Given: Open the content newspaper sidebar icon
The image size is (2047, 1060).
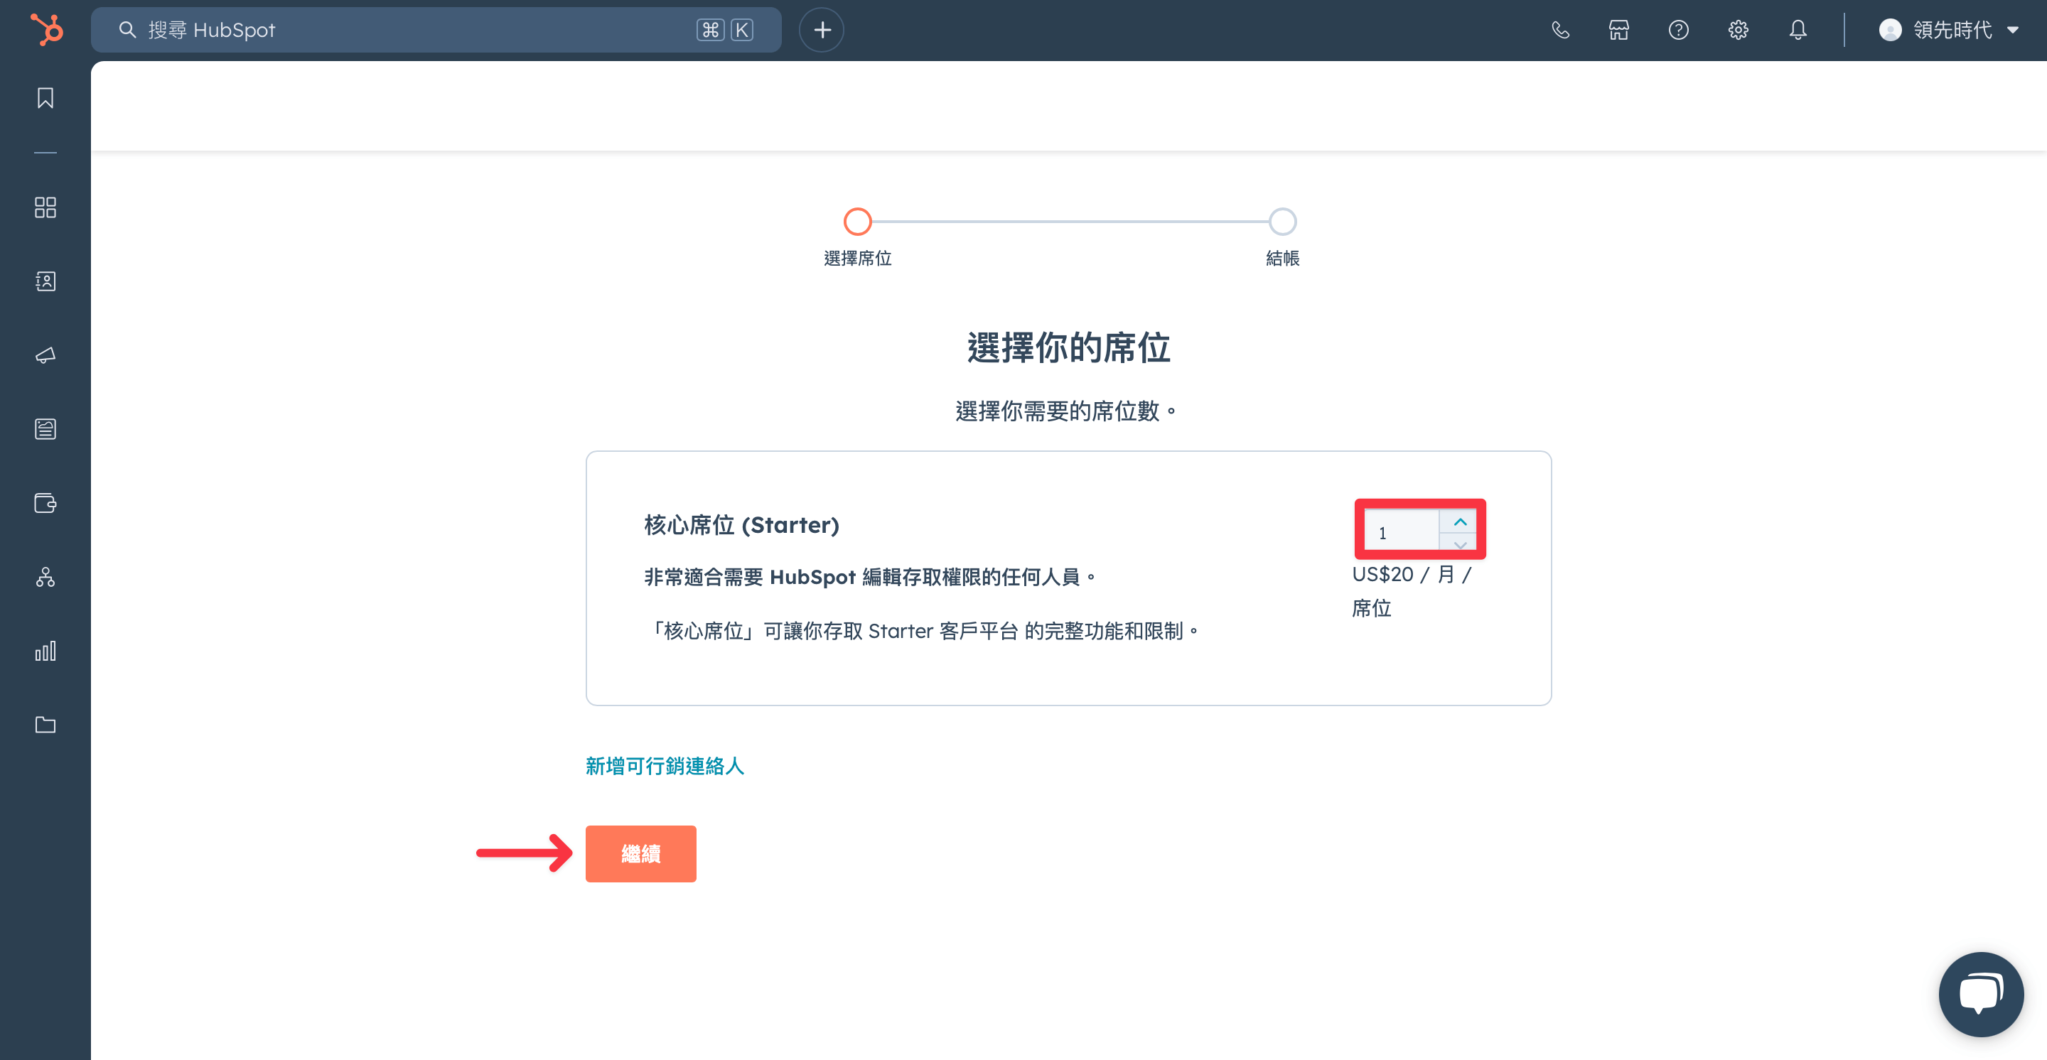Looking at the screenshot, I should click(45, 429).
